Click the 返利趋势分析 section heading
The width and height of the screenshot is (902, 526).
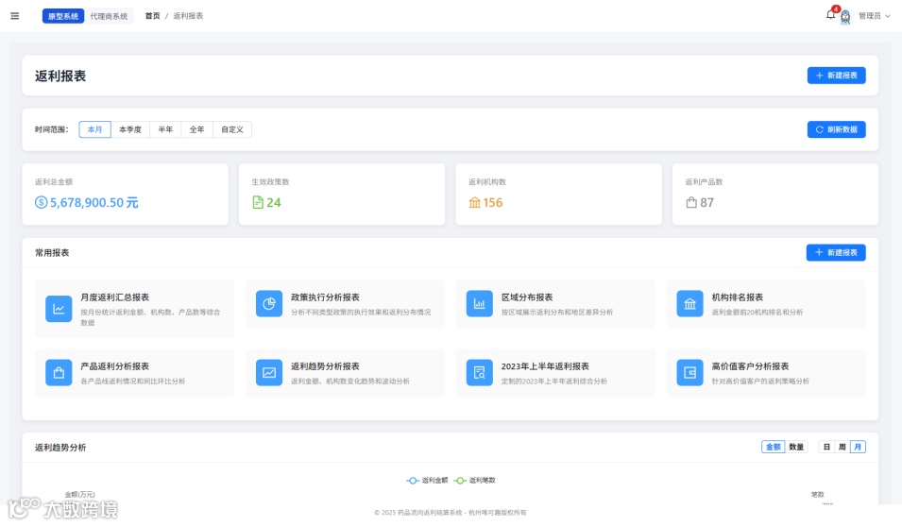pos(60,448)
